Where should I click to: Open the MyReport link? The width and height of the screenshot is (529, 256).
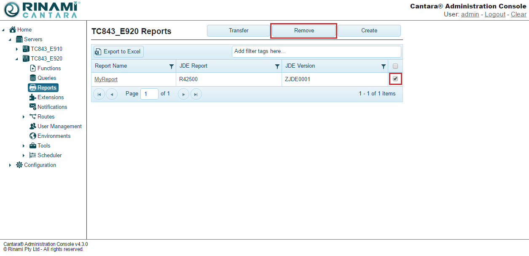point(106,79)
